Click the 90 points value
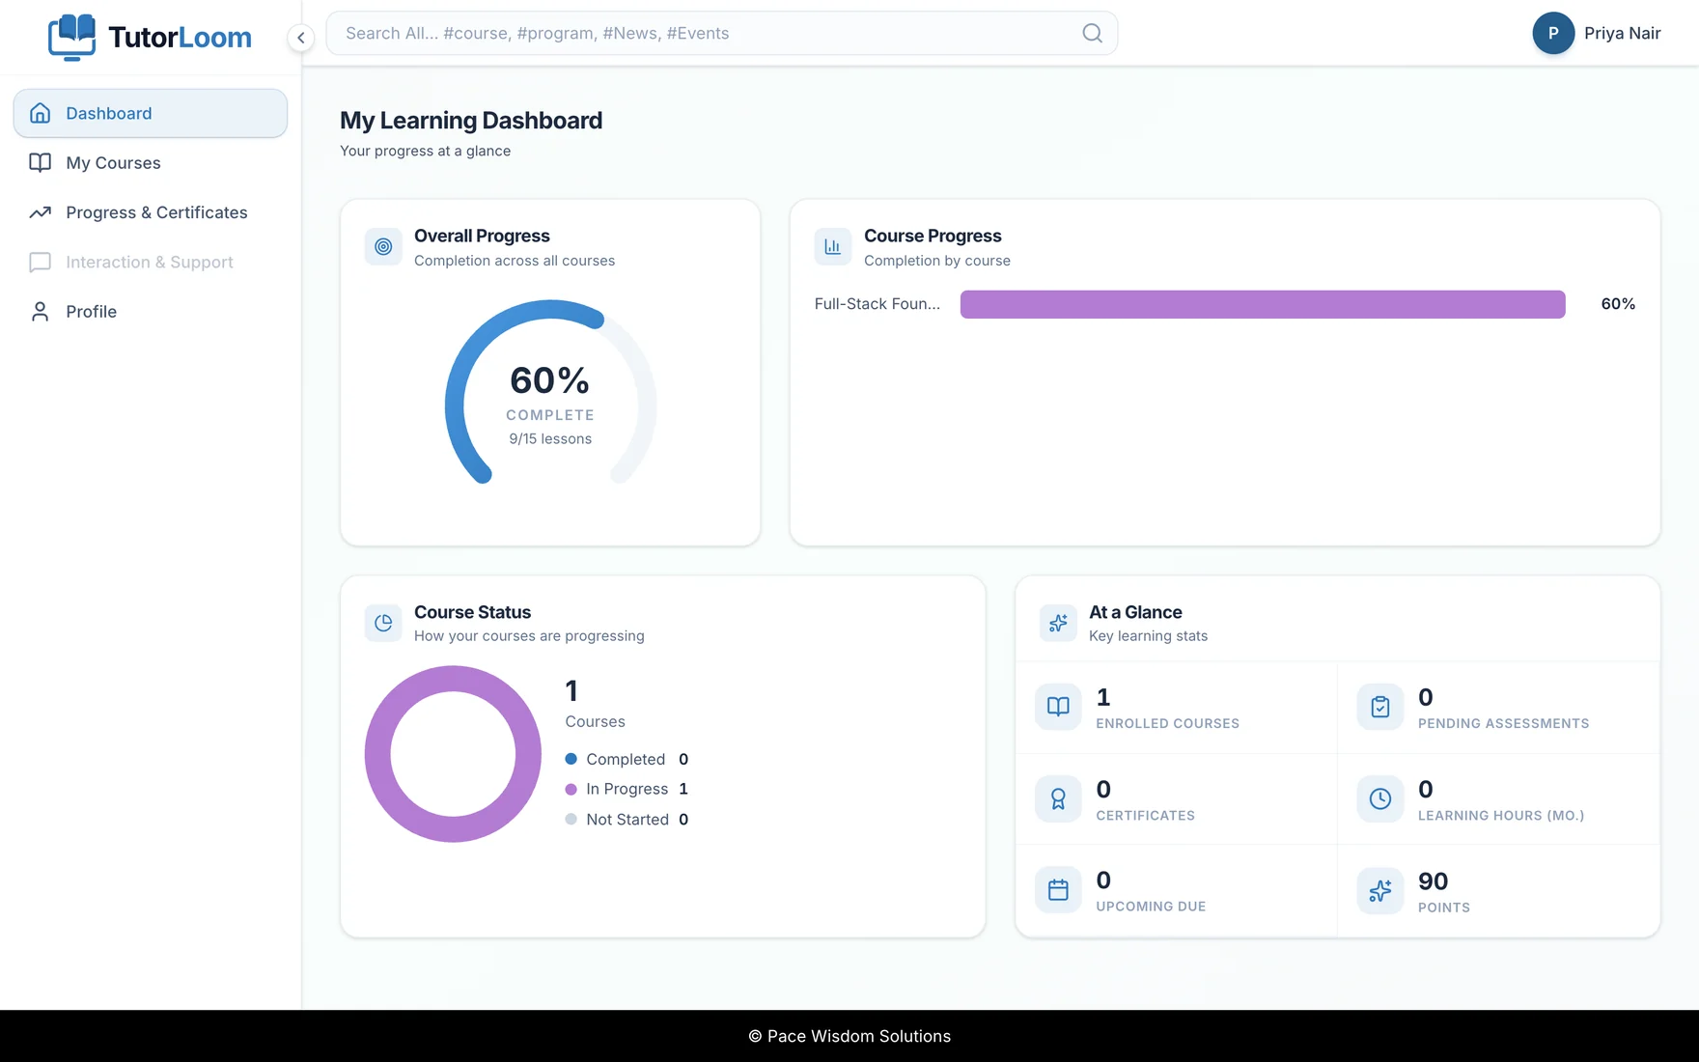 click(x=1433, y=881)
